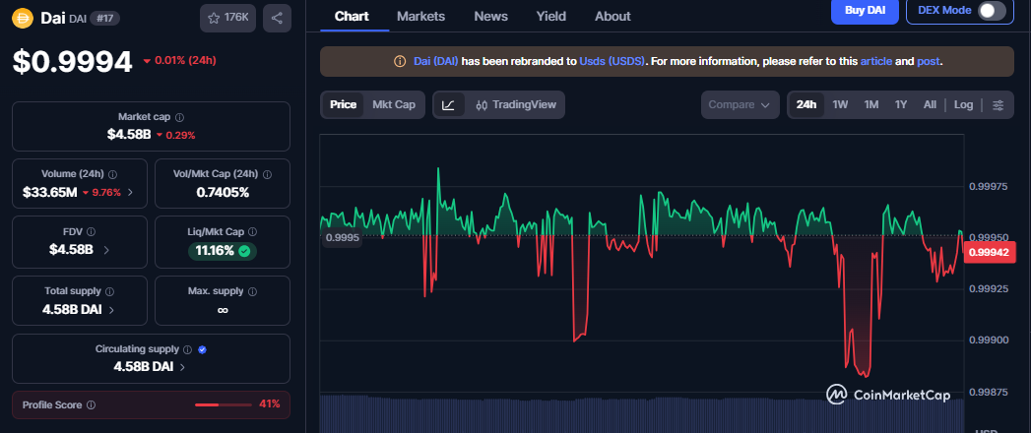Click the 11.16% liquidity value
Viewport: 1031px width, 433px height.
click(x=215, y=250)
